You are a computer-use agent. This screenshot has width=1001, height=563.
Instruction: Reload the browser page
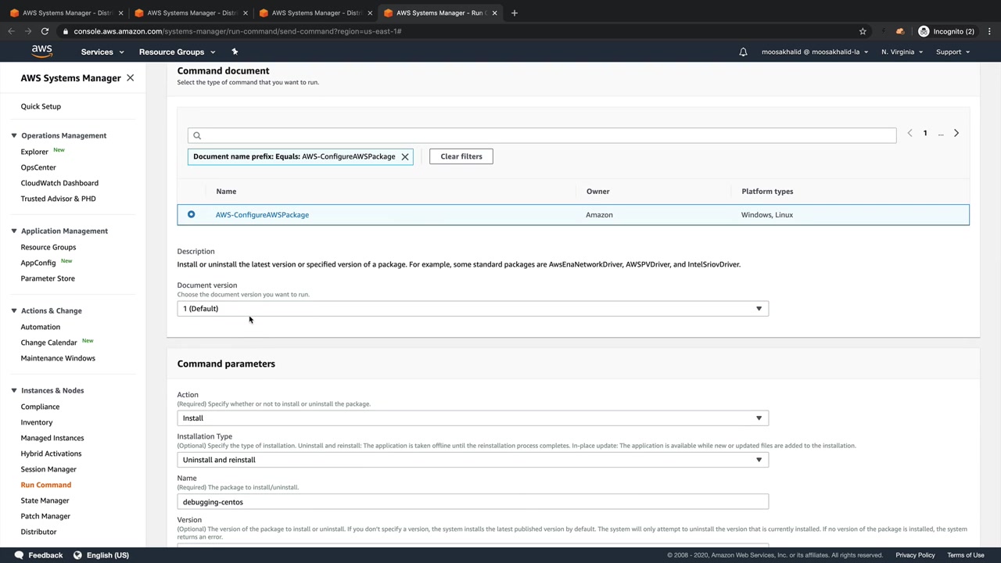coord(45,31)
